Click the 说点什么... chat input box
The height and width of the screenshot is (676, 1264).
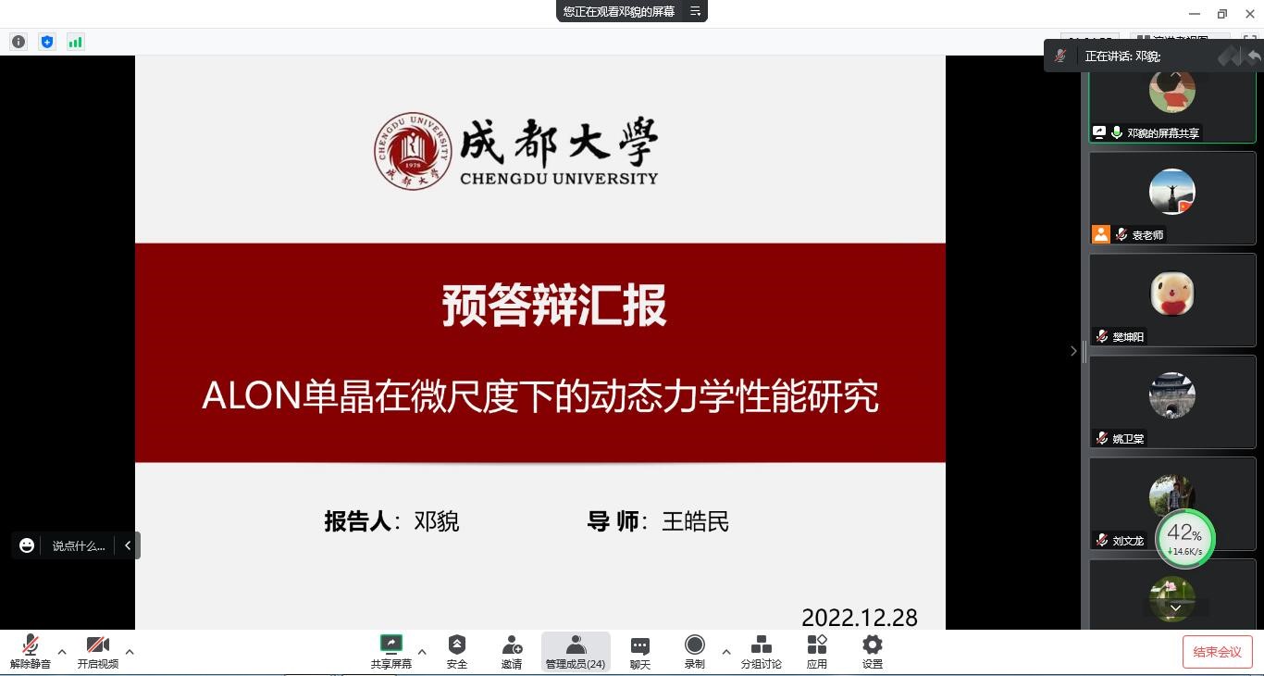click(78, 545)
